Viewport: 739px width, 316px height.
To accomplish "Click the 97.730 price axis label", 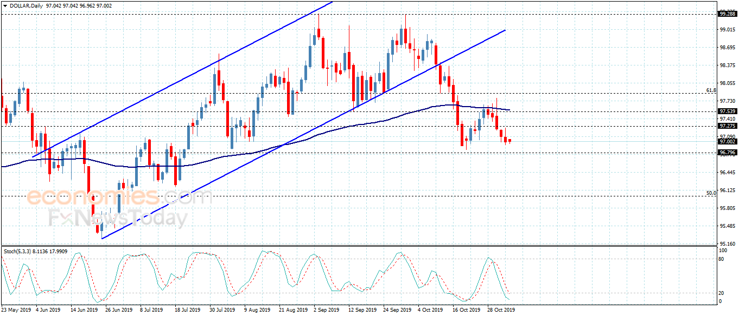I will pyautogui.click(x=727, y=101).
